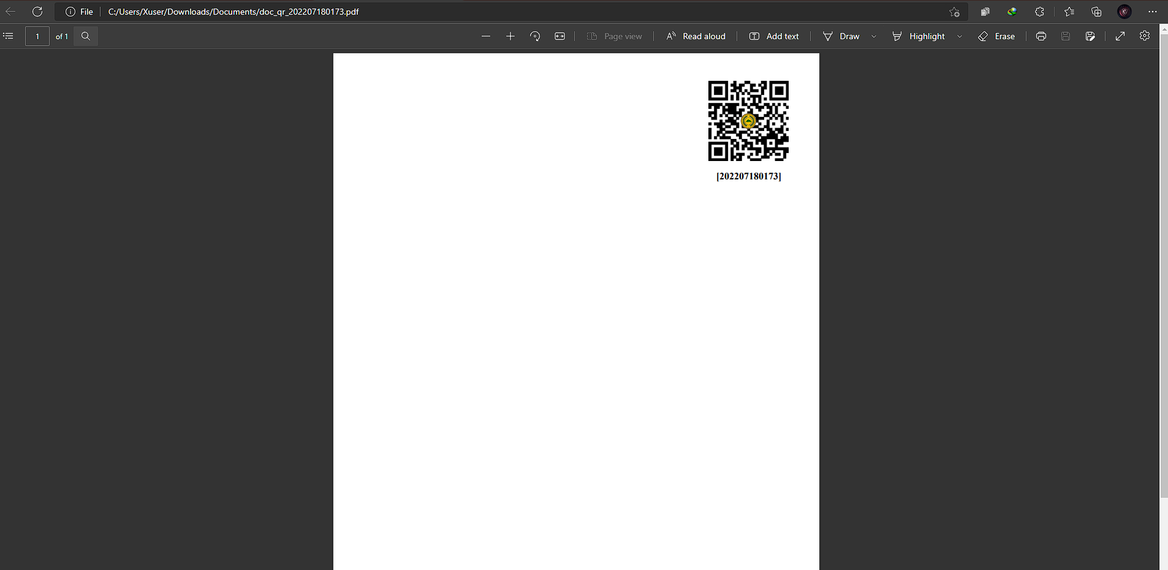This screenshot has width=1168, height=570.
Task: Select the Erase tool
Action: pyautogui.click(x=996, y=36)
